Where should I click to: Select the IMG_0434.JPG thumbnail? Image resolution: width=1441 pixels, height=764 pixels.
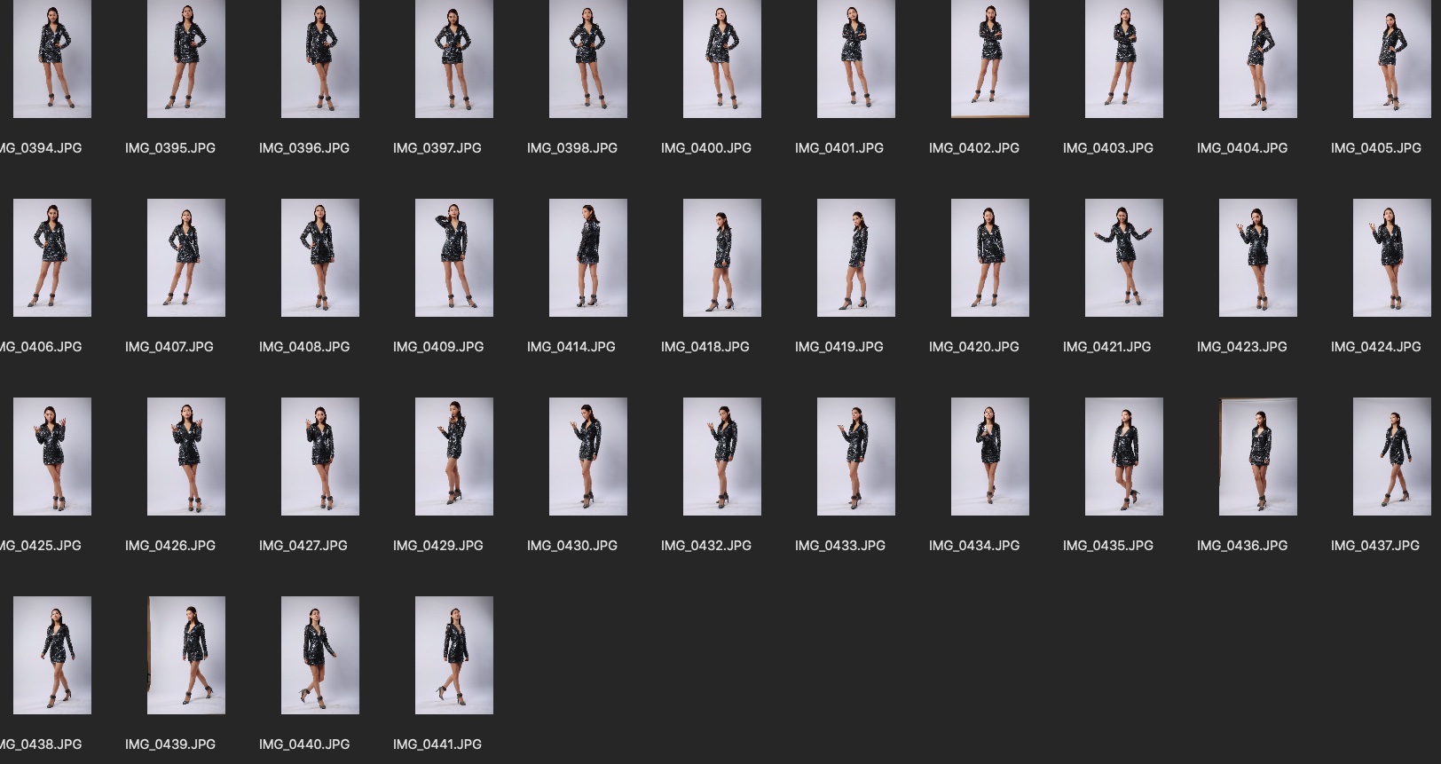(x=990, y=456)
